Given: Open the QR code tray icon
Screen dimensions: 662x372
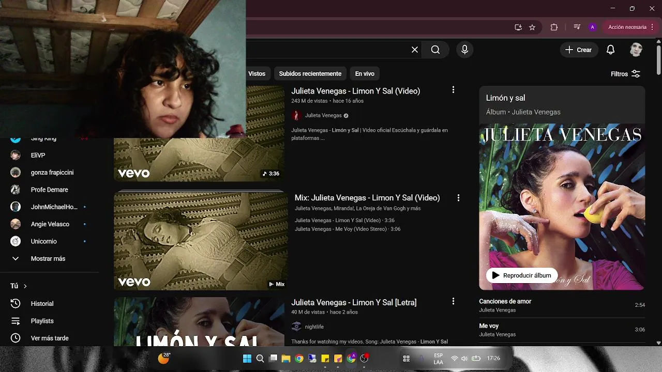Looking at the screenshot, I should point(407,359).
